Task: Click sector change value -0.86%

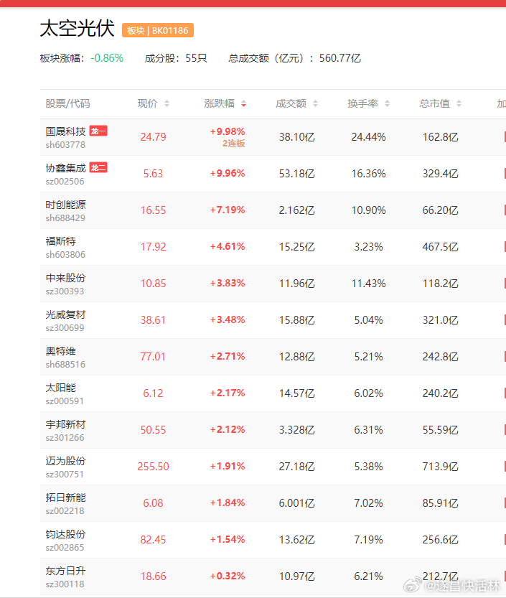Action: coord(107,58)
